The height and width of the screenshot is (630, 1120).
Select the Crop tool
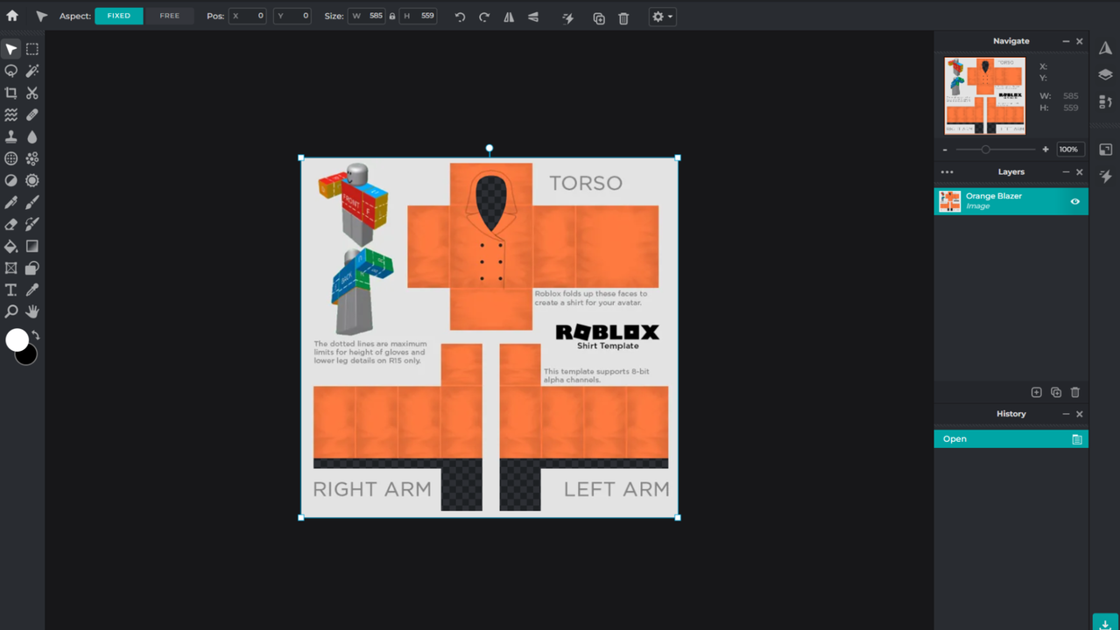click(x=11, y=93)
